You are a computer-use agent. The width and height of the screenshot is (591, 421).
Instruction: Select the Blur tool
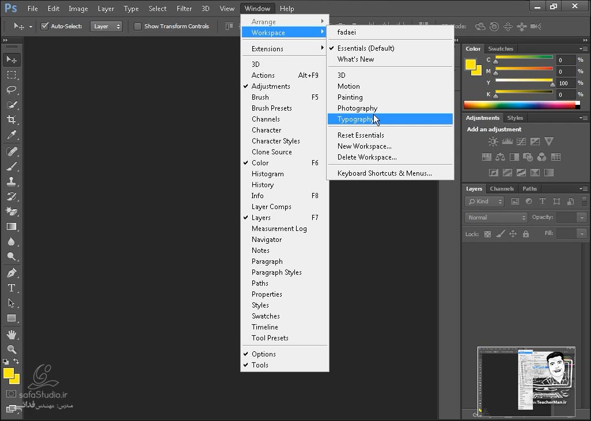click(x=12, y=241)
